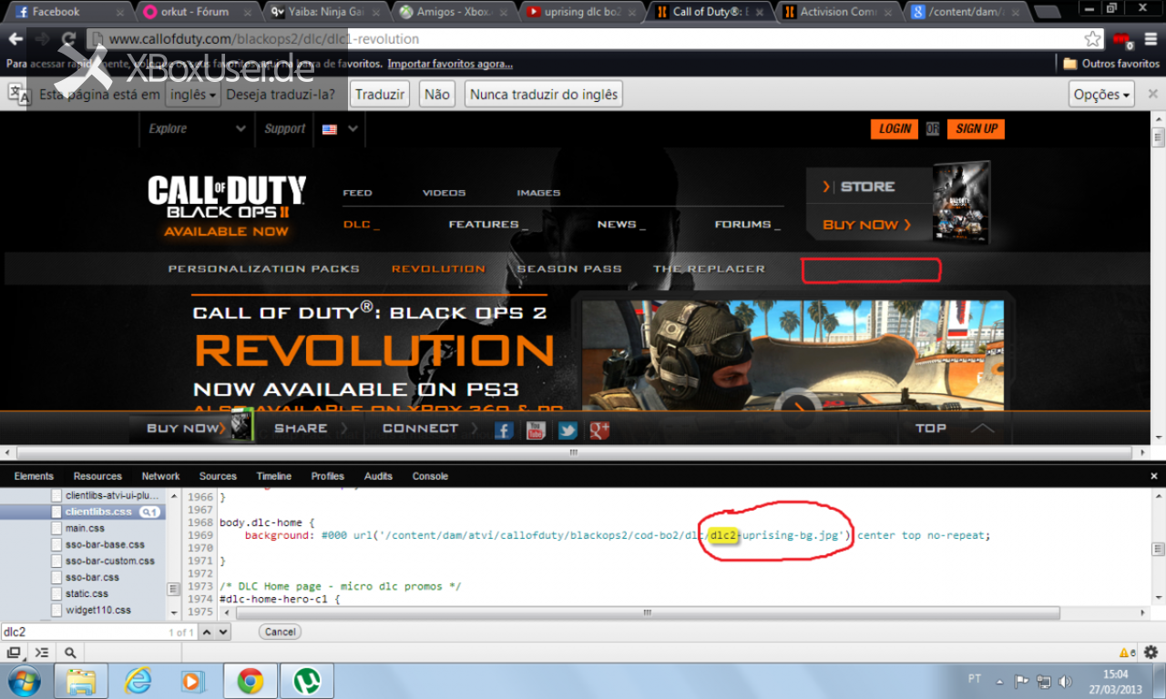Open Facebook link in bottom share bar
Screen dimensions: 1166x699
pyautogui.click(x=504, y=431)
